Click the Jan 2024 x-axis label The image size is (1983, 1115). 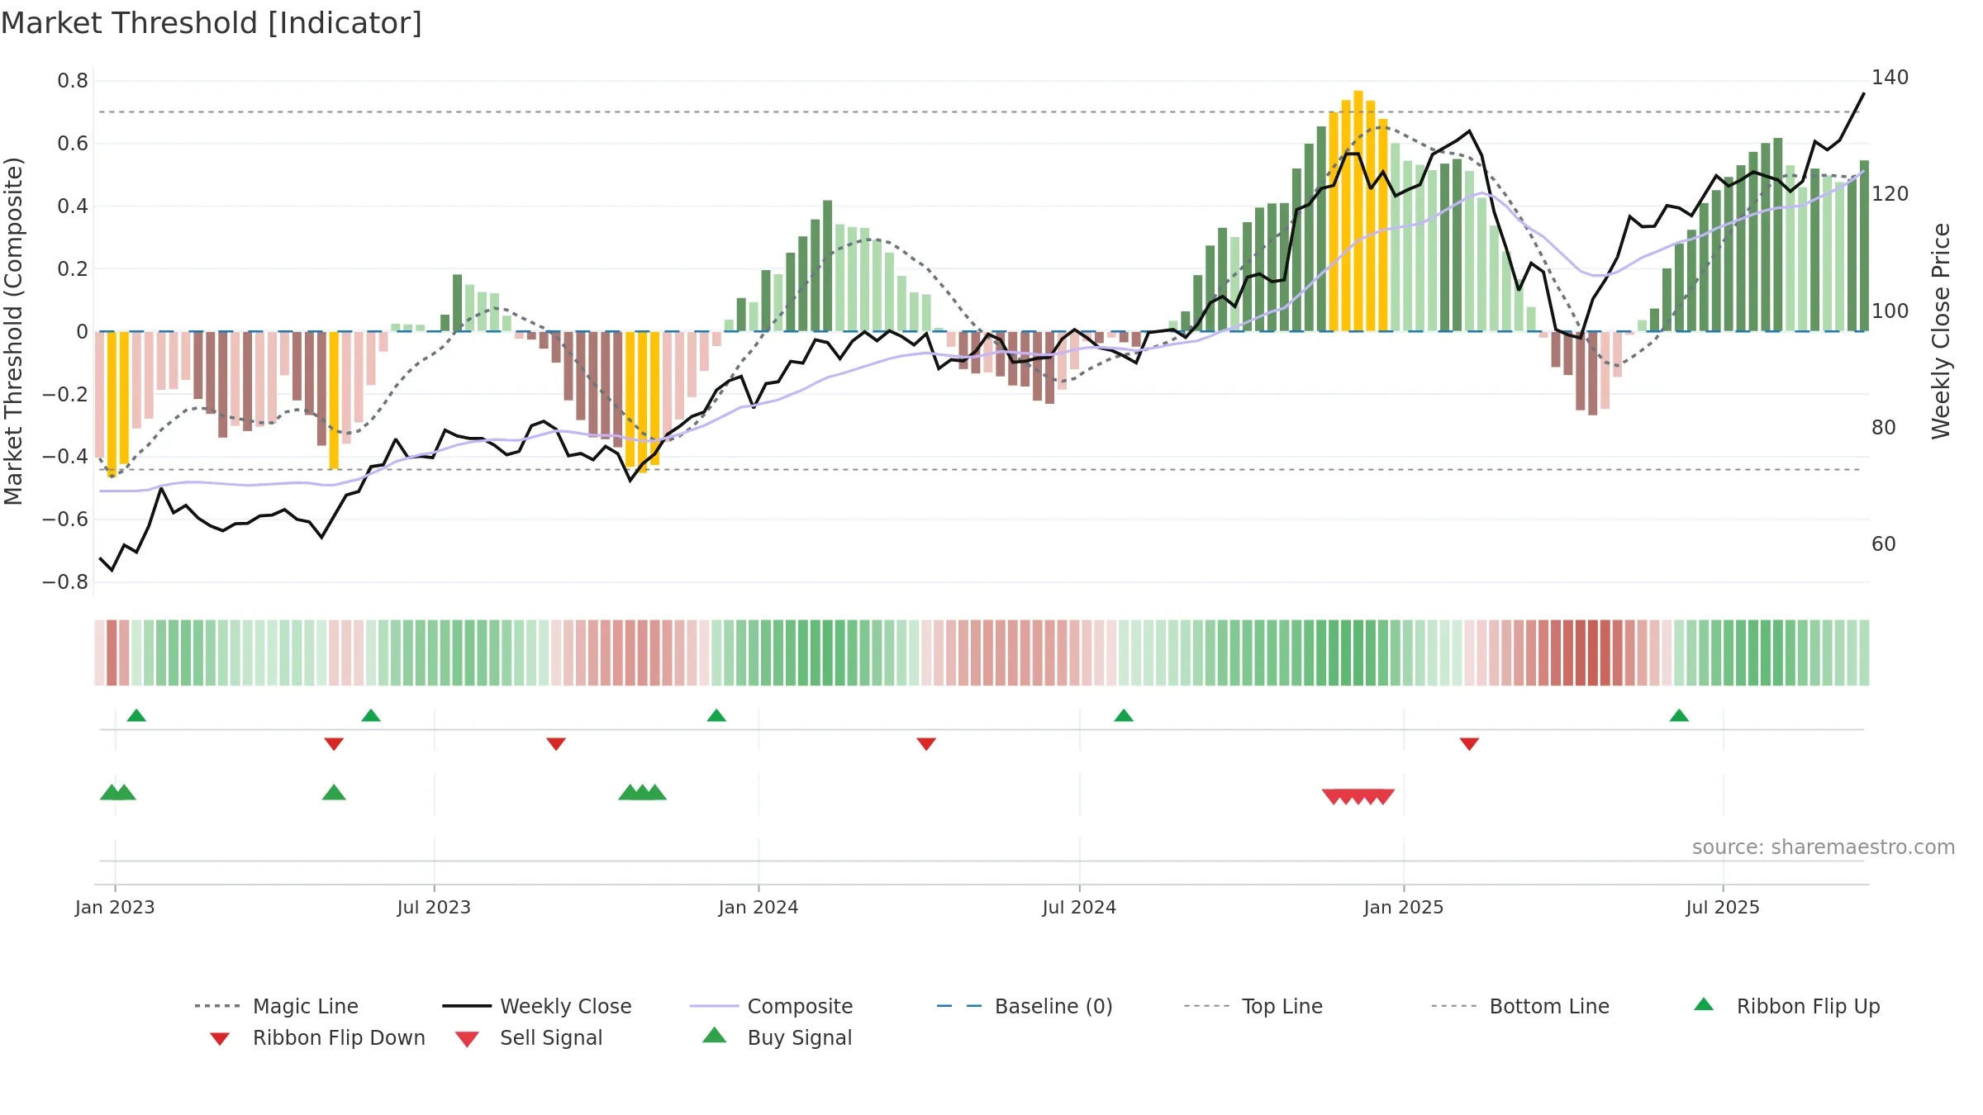click(x=758, y=907)
